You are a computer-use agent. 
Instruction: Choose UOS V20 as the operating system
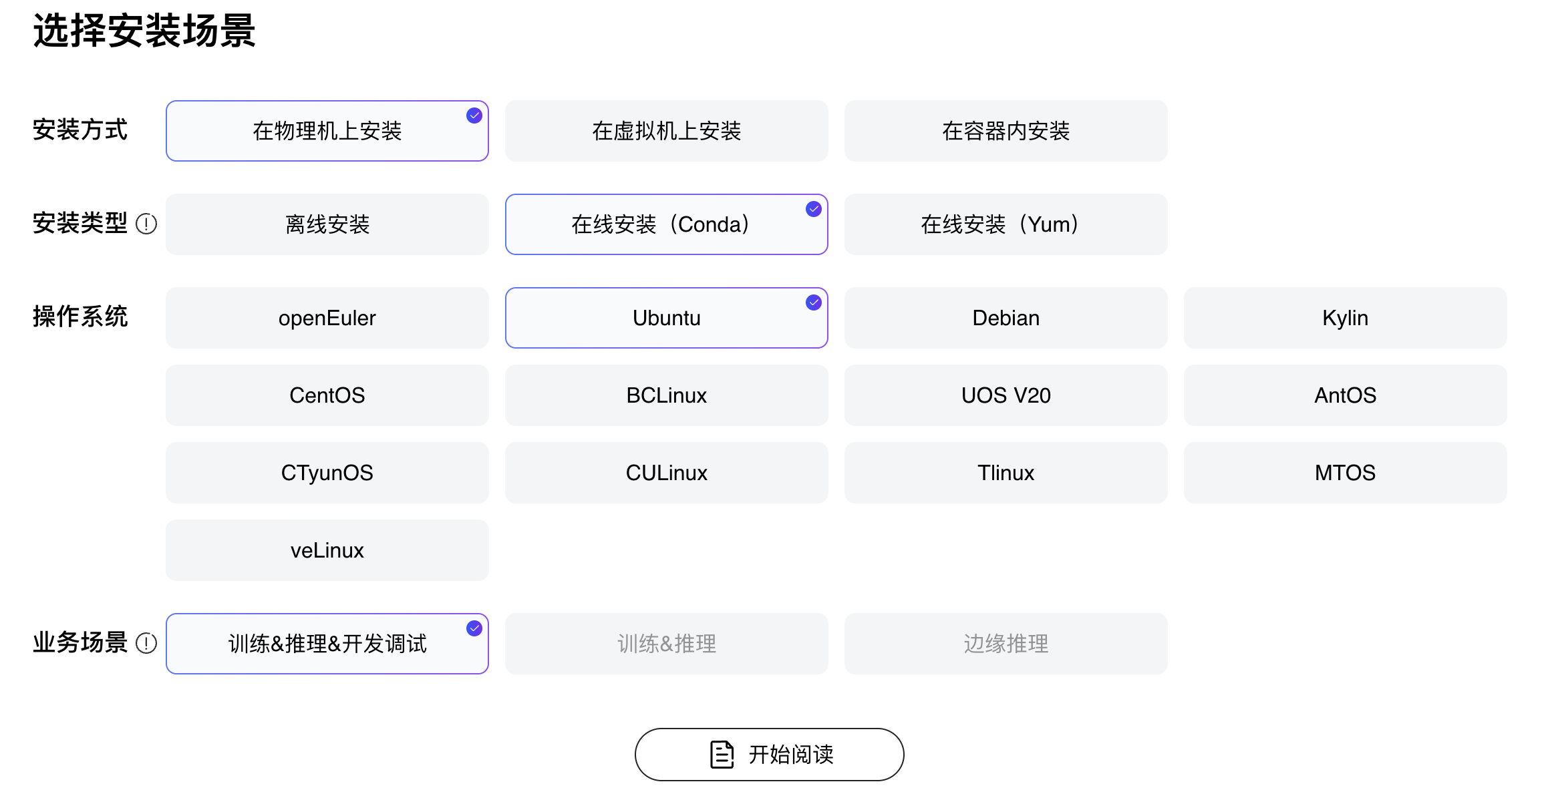click(1006, 395)
